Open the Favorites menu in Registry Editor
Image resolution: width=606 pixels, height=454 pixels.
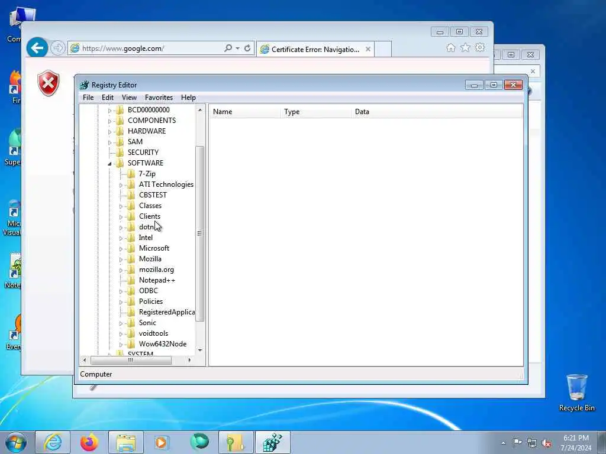coord(159,98)
